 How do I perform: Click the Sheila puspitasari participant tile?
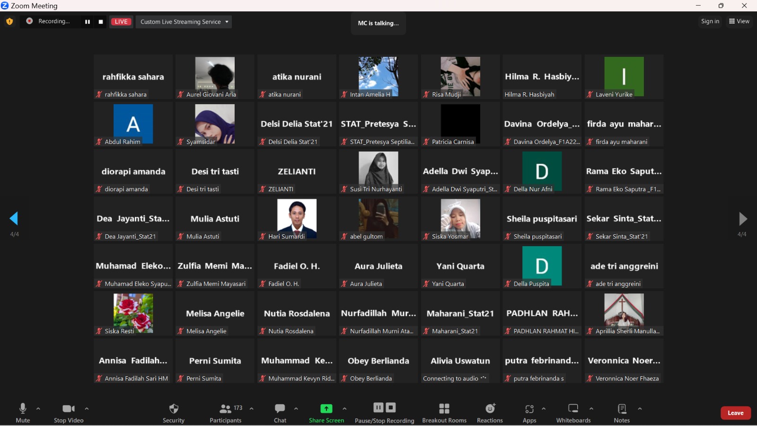click(542, 219)
